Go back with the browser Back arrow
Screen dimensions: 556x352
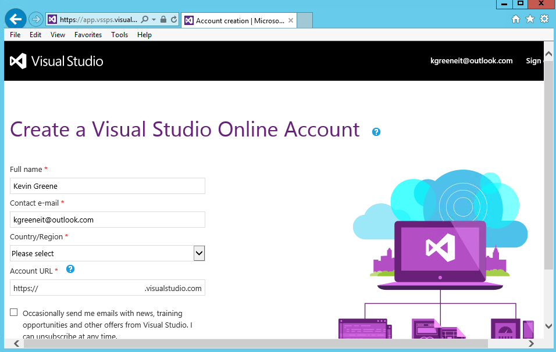15,19
